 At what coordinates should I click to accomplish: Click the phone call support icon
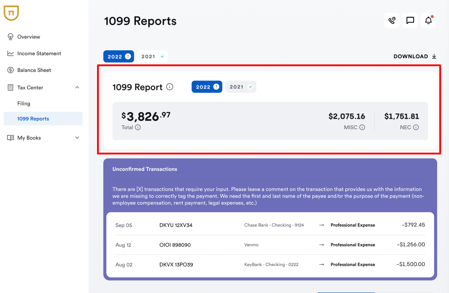pos(392,20)
